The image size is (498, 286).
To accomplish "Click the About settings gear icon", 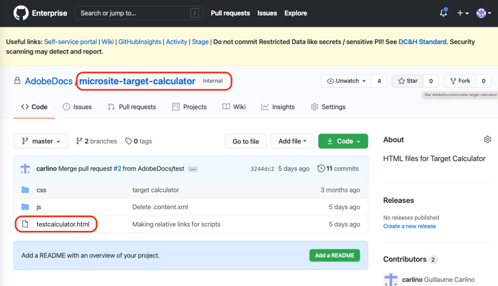I will pyautogui.click(x=487, y=139).
